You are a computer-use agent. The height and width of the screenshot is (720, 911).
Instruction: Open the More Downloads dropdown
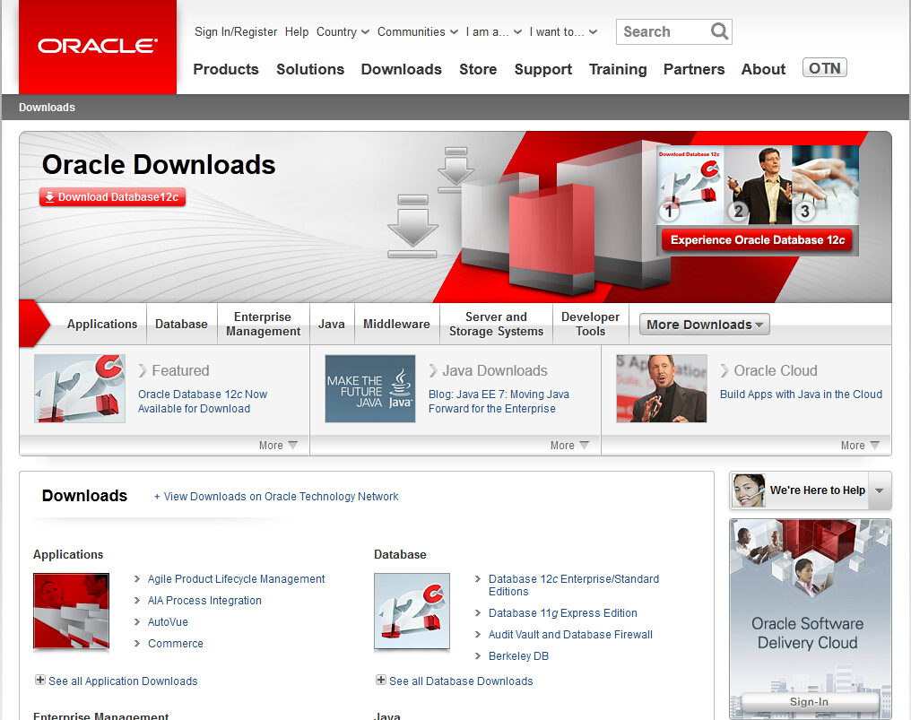[704, 325]
